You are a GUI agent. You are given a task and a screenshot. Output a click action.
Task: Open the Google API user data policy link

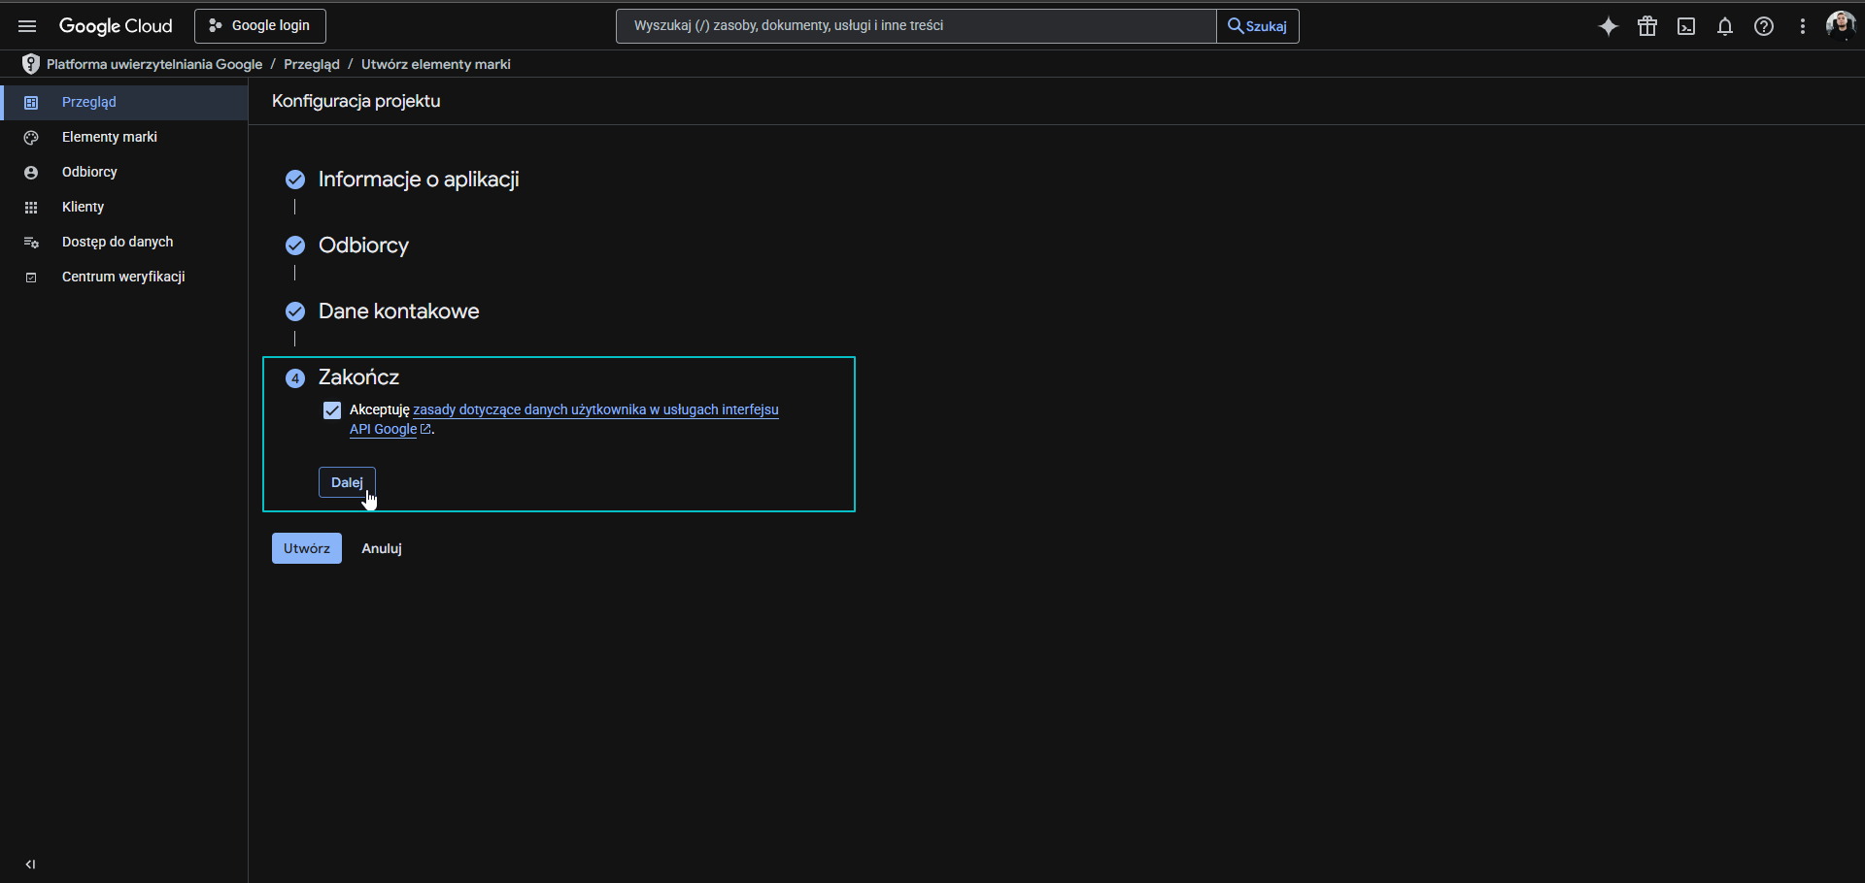(x=594, y=409)
